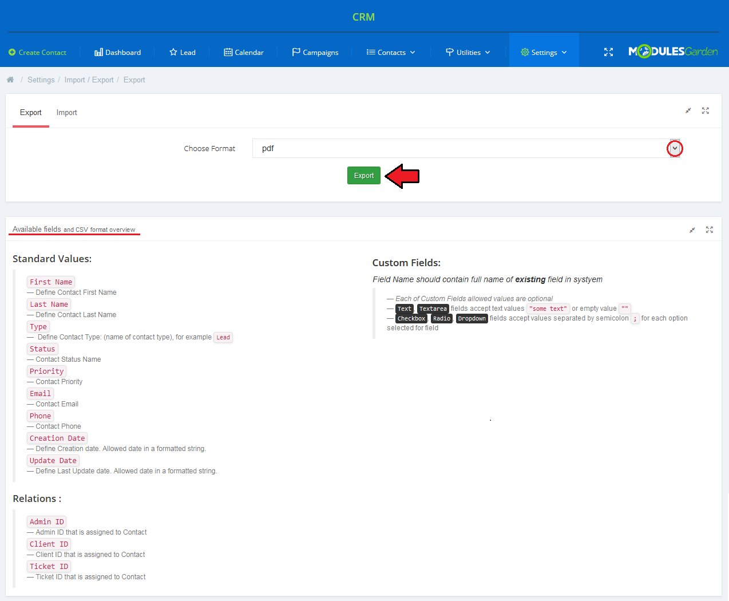
Task: Expand the Available fields panel to fullscreen
Action: [x=710, y=230]
